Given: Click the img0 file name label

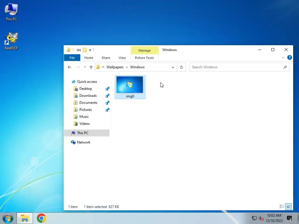Looking at the screenshot, I should 130,96.
